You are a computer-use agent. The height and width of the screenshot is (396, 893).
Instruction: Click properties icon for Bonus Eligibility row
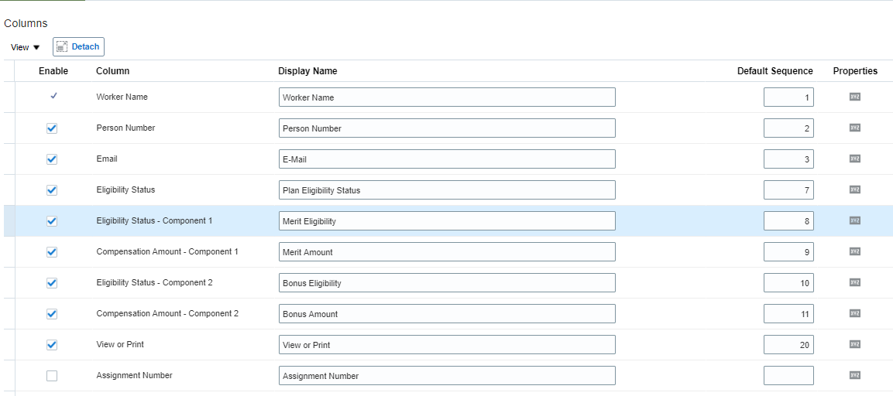click(855, 282)
